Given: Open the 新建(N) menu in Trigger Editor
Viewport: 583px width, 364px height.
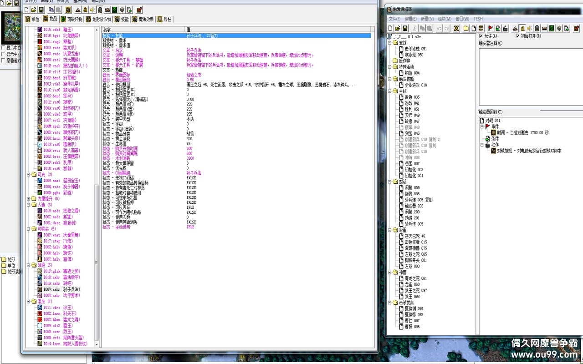Looking at the screenshot, I should pos(427,19).
